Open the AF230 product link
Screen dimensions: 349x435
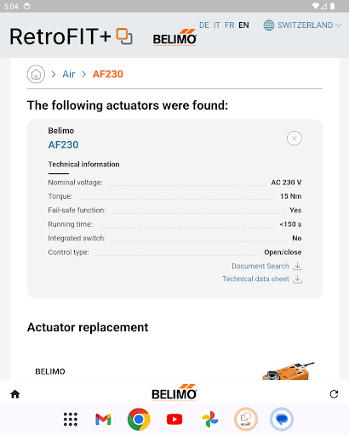pos(63,144)
